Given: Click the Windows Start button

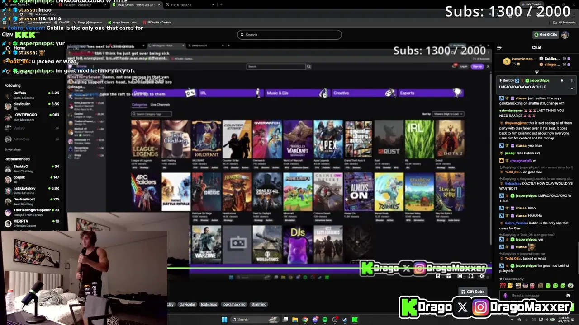Looking at the screenshot, I should (x=224, y=320).
